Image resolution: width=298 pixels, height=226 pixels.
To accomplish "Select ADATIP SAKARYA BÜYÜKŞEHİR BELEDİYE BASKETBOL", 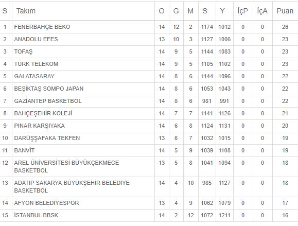I will (x=72, y=187).
